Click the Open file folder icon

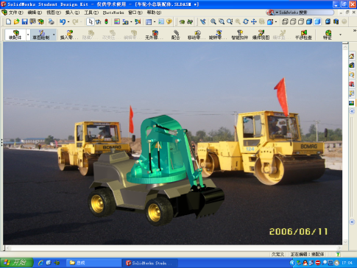16,22
